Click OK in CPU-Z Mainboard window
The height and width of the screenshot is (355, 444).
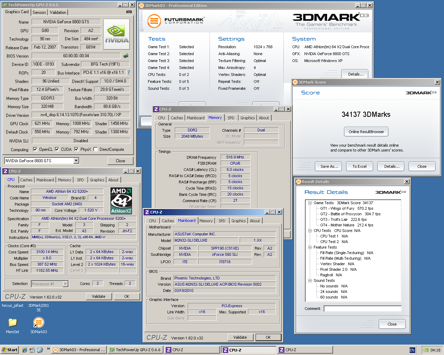(x=268, y=337)
